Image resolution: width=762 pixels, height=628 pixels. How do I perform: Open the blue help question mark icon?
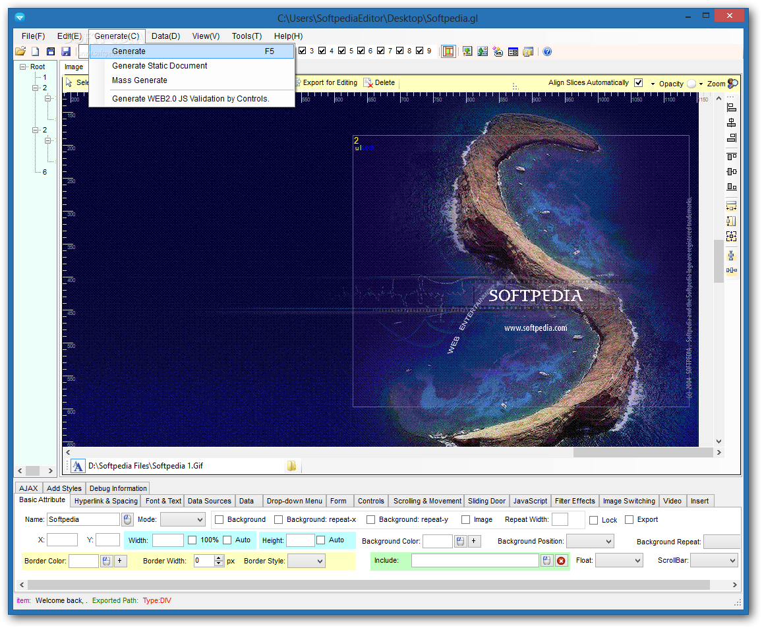point(547,51)
